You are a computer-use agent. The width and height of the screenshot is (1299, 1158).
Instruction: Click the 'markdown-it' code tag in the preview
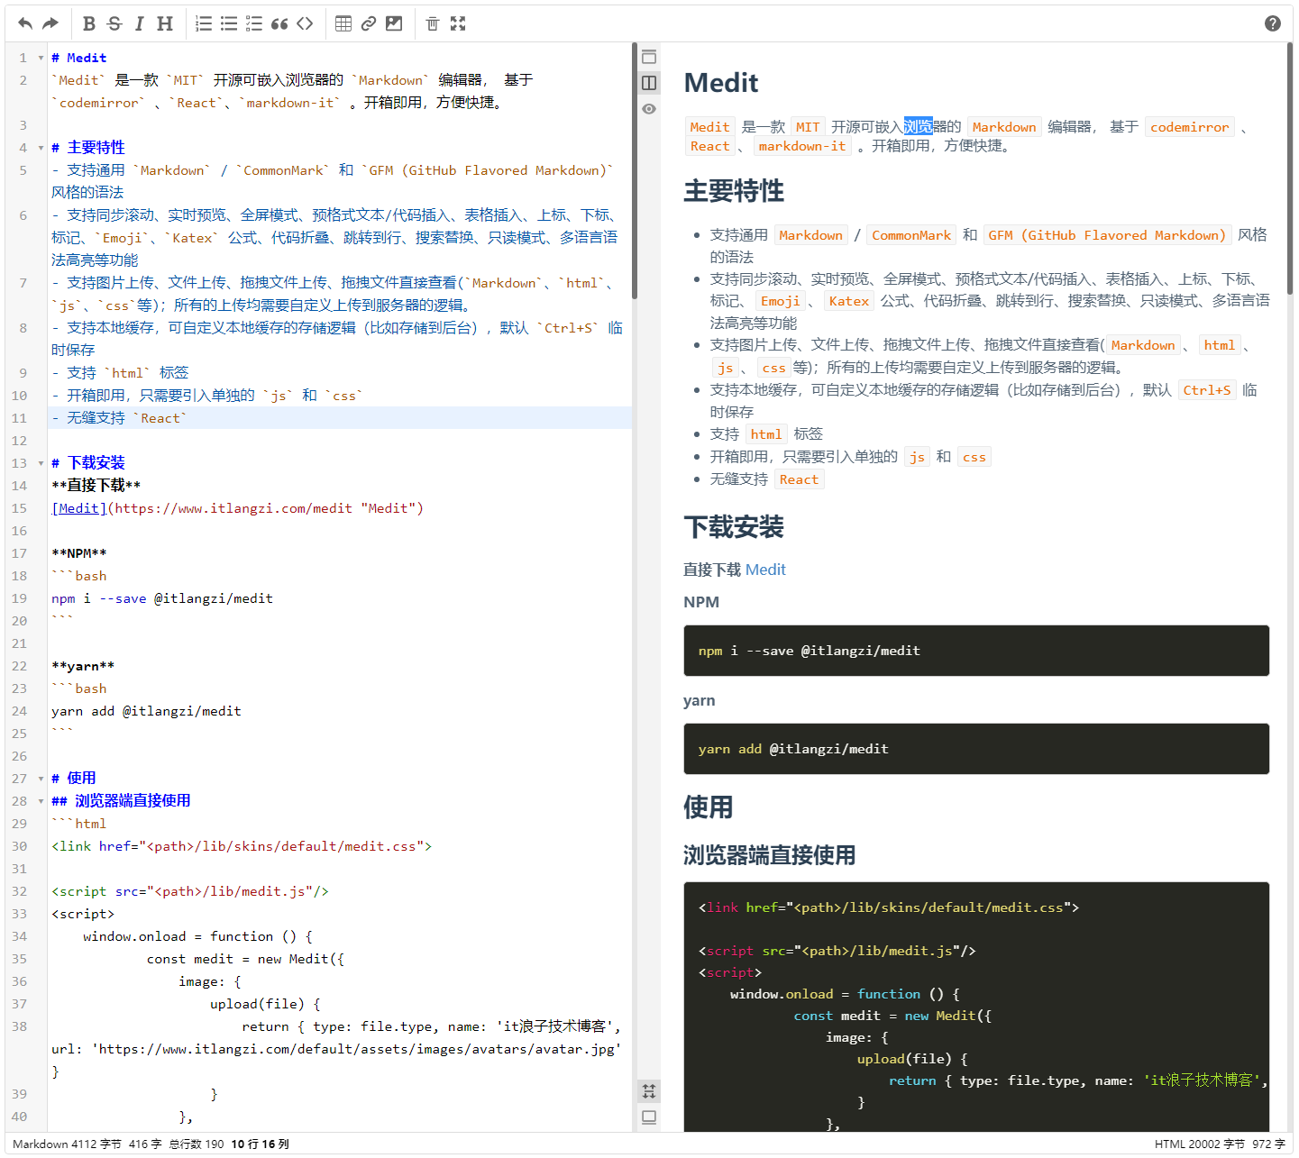[x=802, y=146]
